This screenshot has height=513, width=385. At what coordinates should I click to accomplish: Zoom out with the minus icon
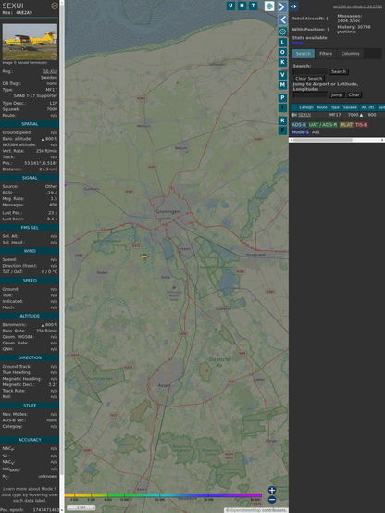click(x=272, y=500)
